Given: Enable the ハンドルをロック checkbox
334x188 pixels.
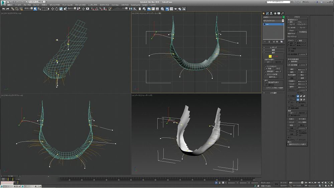Looking at the screenshot, I should coord(265,67).
